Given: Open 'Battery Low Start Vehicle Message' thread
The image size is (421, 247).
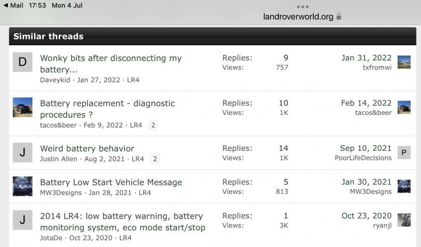Looking at the screenshot, I should (x=111, y=182).
